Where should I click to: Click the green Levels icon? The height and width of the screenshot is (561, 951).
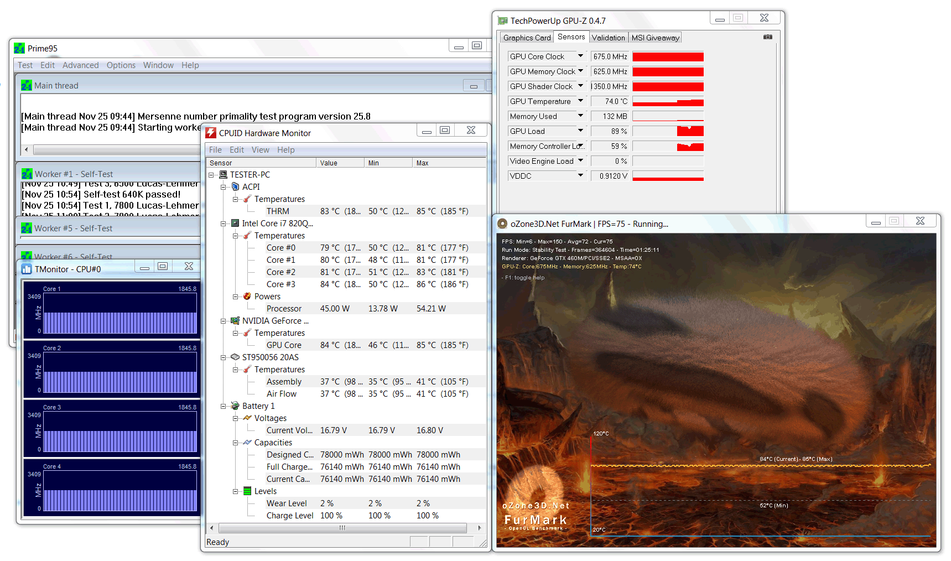pyautogui.click(x=247, y=491)
